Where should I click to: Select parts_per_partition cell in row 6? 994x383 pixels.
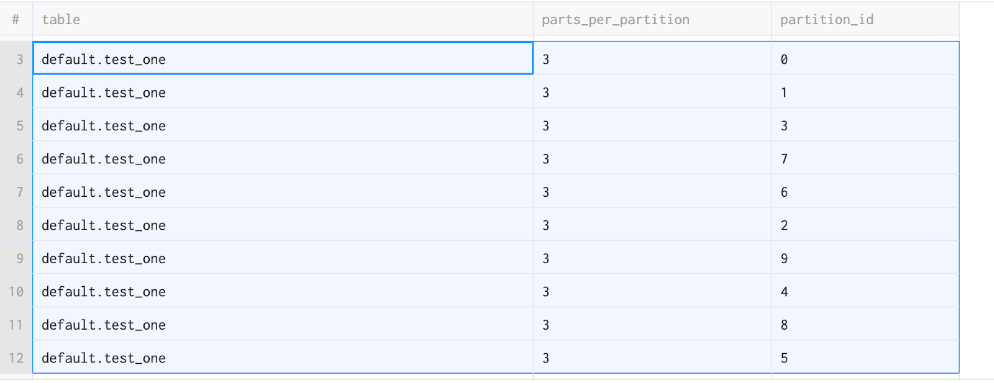coord(652,159)
